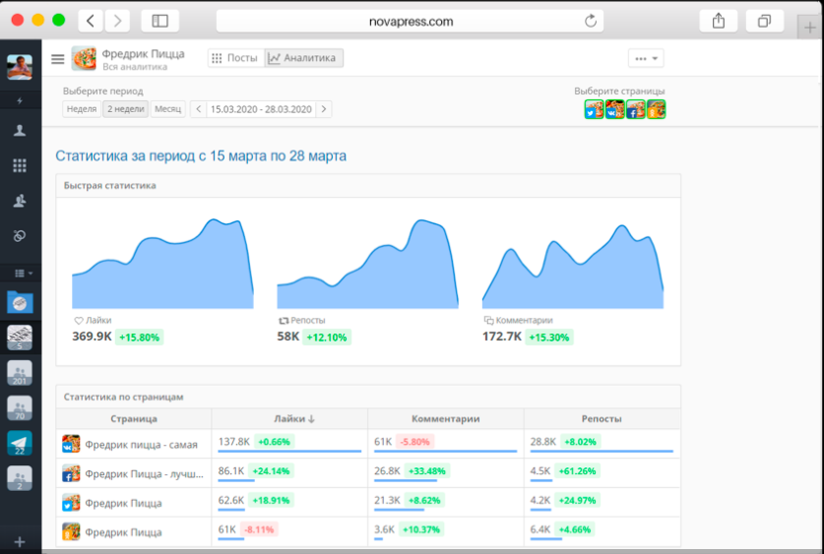
Task: Go to previous date range arrow
Action: tap(198, 109)
